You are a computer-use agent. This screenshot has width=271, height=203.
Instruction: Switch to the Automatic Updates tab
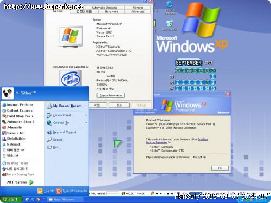coord(104,8)
